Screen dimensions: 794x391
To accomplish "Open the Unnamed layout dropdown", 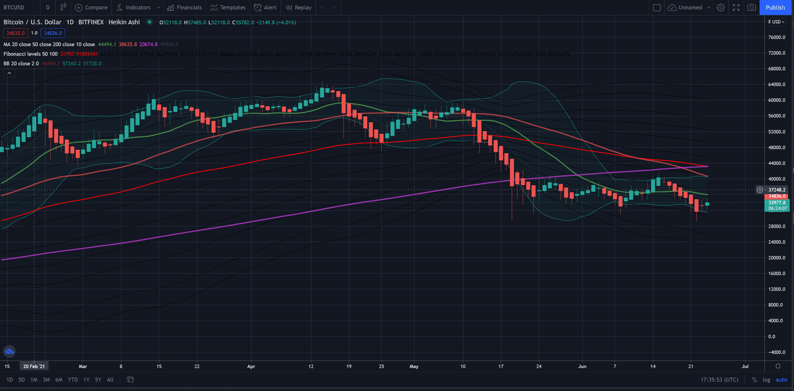I will pos(708,7).
